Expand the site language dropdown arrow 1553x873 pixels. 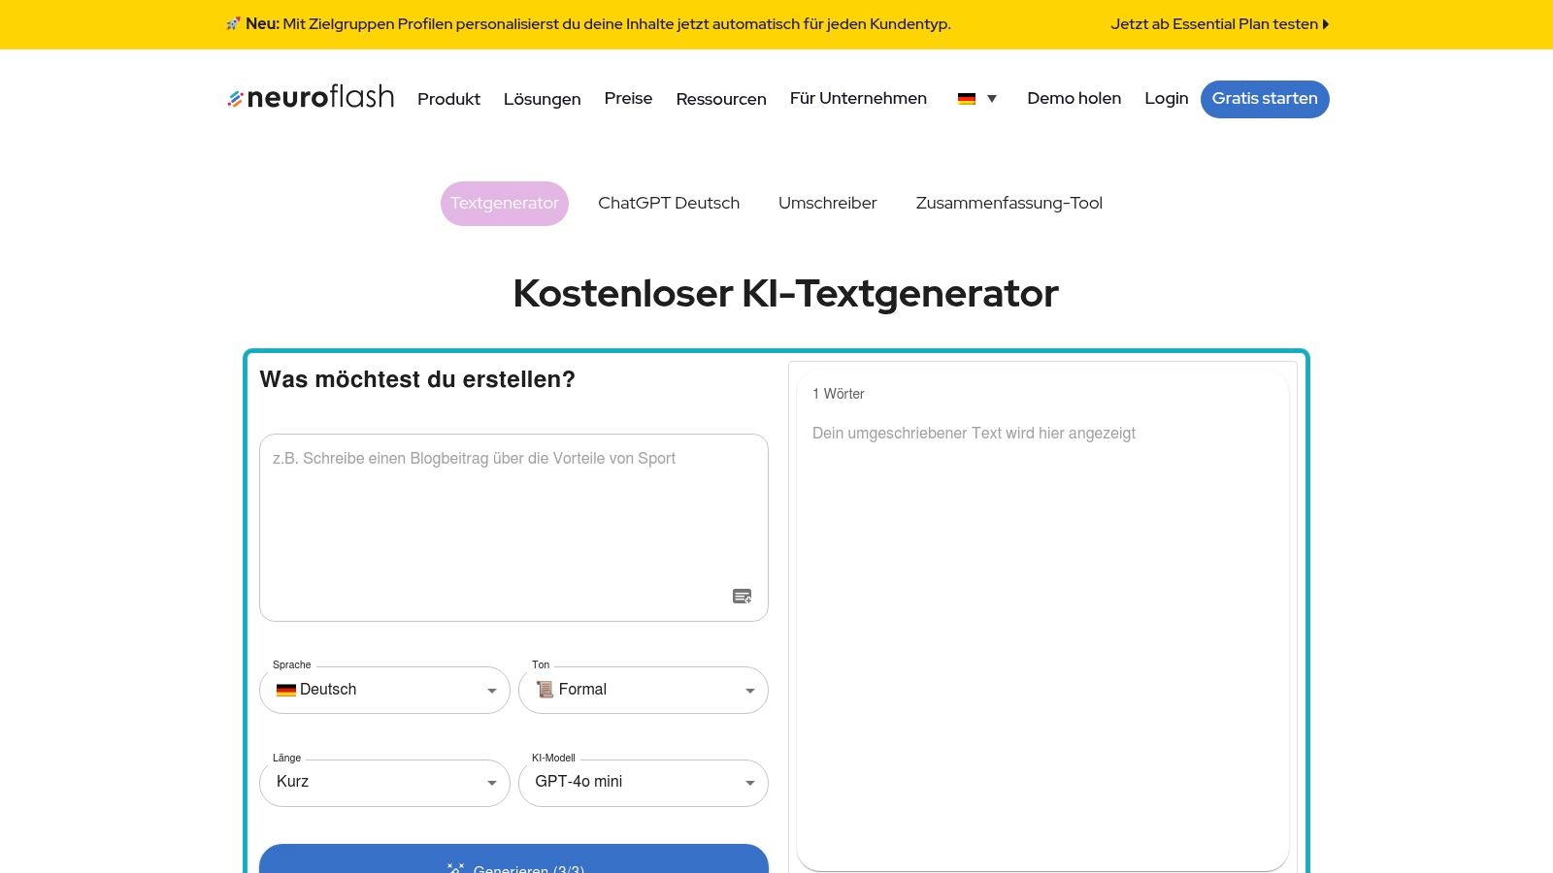click(992, 99)
